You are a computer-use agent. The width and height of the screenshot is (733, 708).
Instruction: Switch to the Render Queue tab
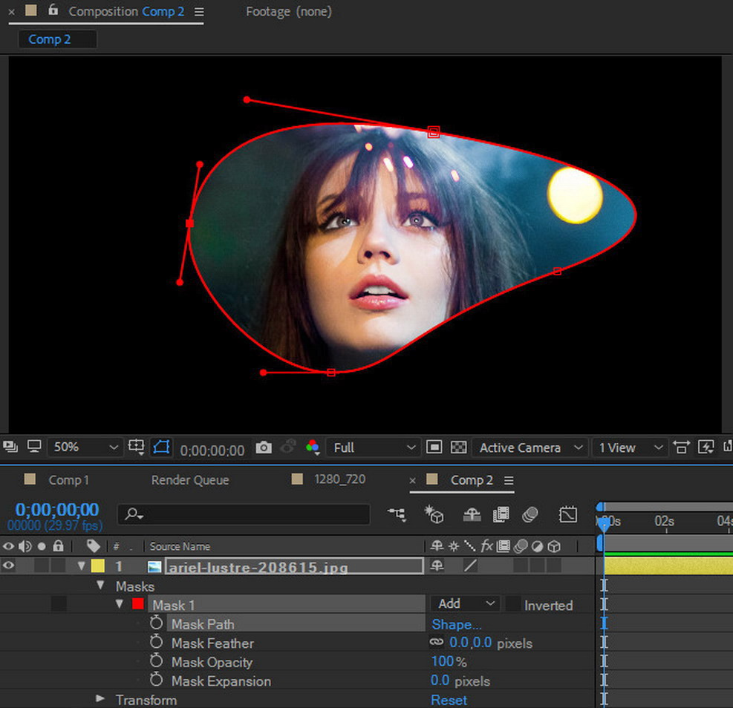click(x=189, y=480)
